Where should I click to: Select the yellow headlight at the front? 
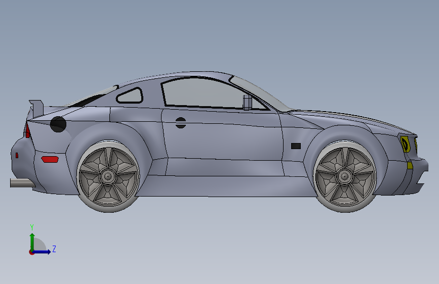(405, 144)
